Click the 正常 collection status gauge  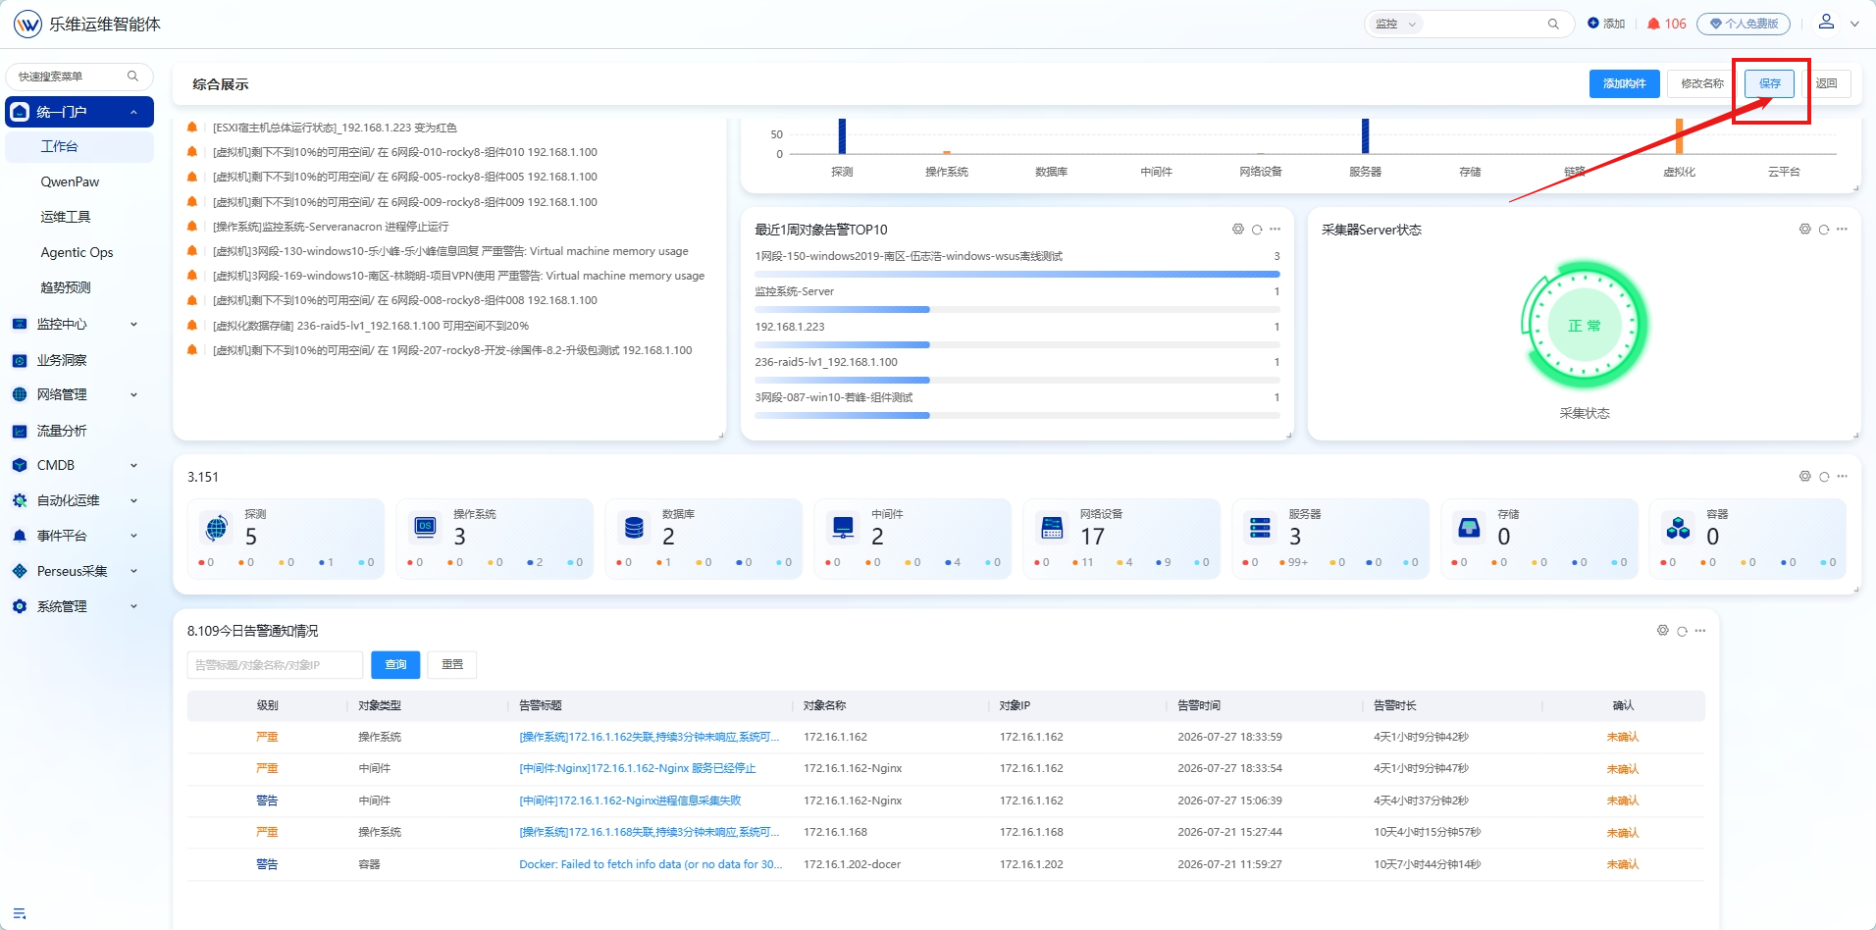[1585, 325]
